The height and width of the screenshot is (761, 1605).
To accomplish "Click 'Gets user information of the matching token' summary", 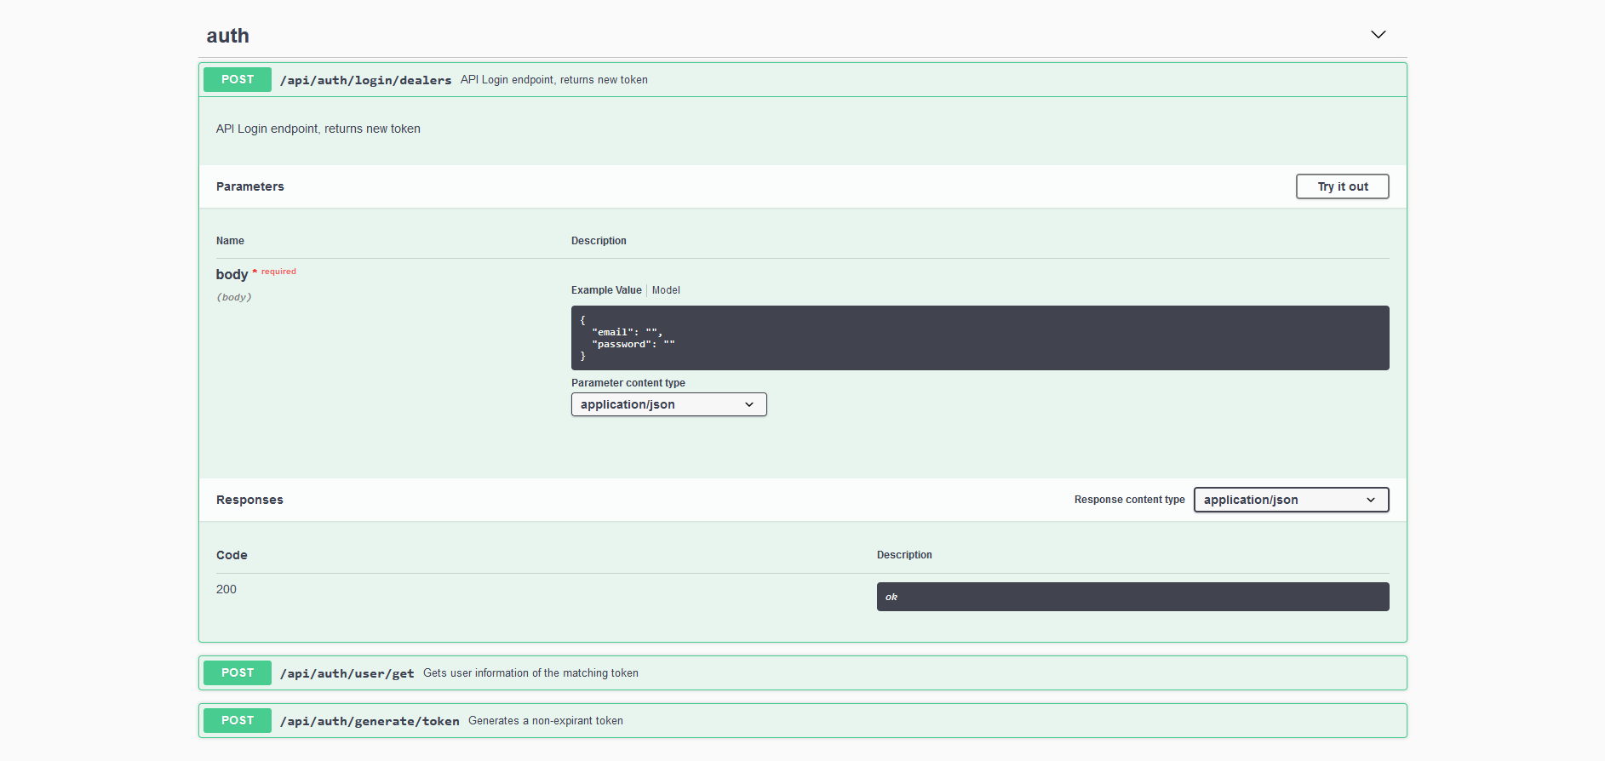I will coord(530,673).
